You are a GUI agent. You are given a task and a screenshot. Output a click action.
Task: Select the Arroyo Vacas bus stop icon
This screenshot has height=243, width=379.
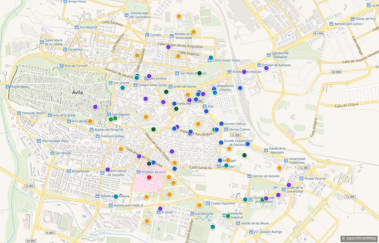pyautogui.click(x=65, y=1)
